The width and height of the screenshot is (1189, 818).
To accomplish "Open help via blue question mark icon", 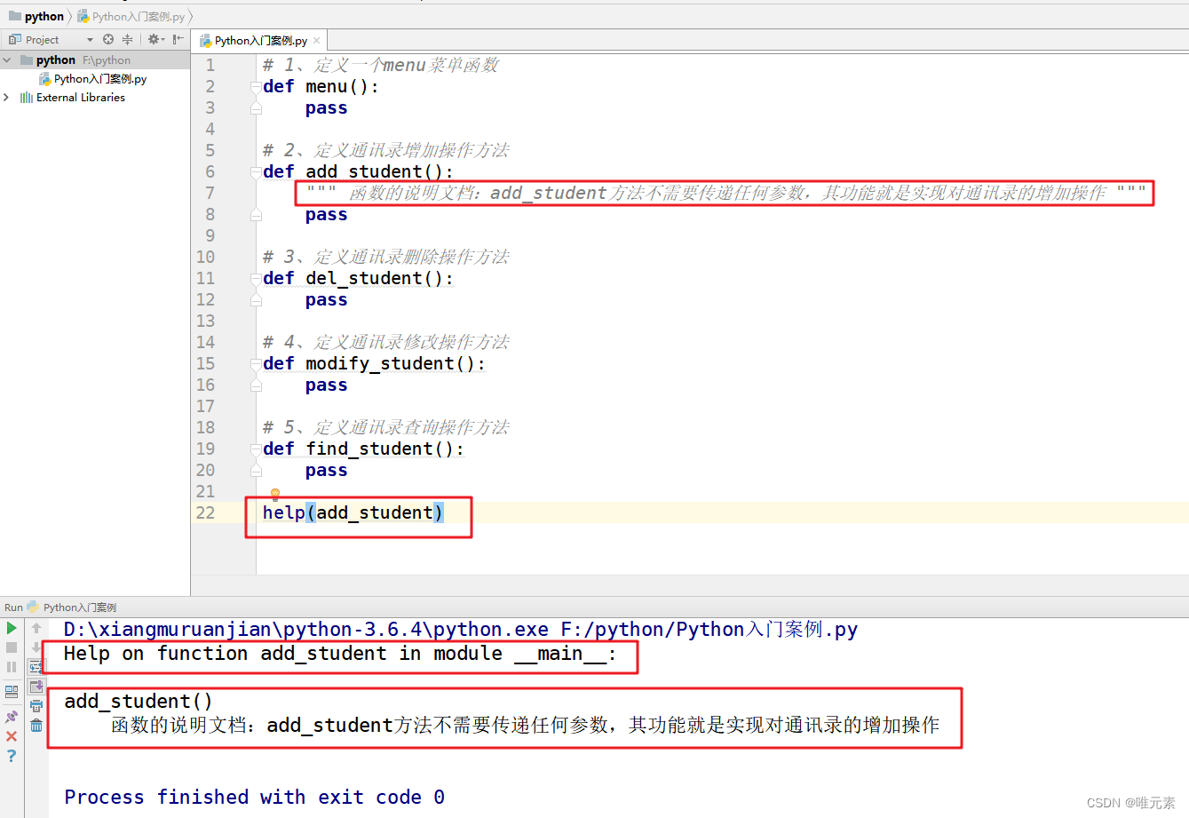I will [12, 756].
